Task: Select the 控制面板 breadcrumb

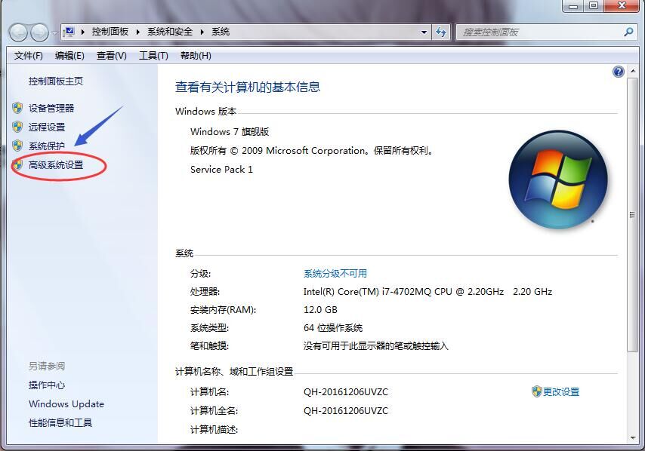Action: pos(110,32)
